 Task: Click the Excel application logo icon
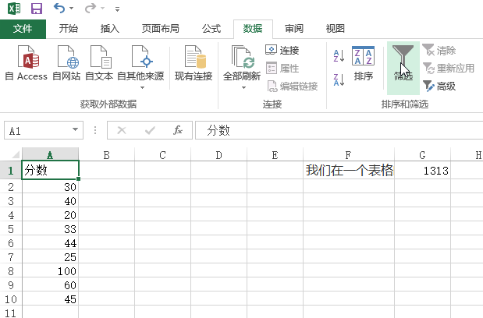[x=14, y=9]
